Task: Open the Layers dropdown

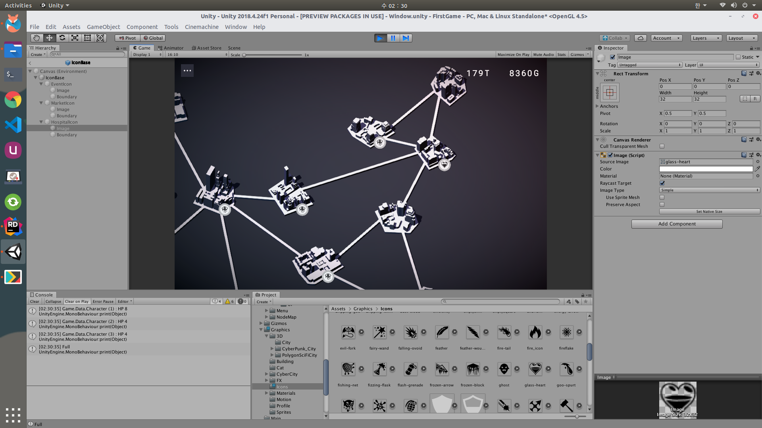Action: click(706, 38)
